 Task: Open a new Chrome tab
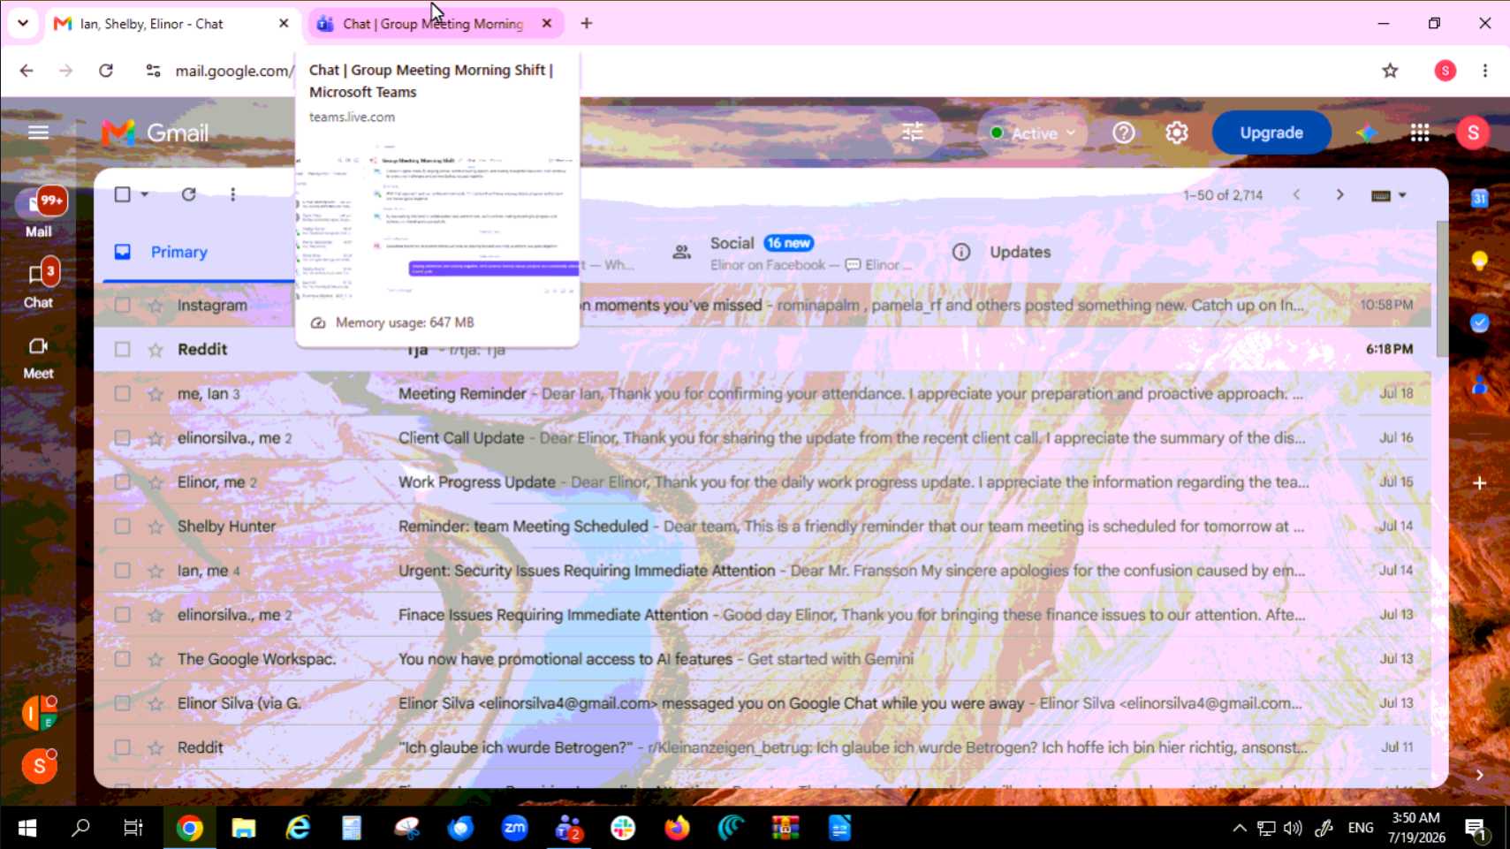(587, 24)
